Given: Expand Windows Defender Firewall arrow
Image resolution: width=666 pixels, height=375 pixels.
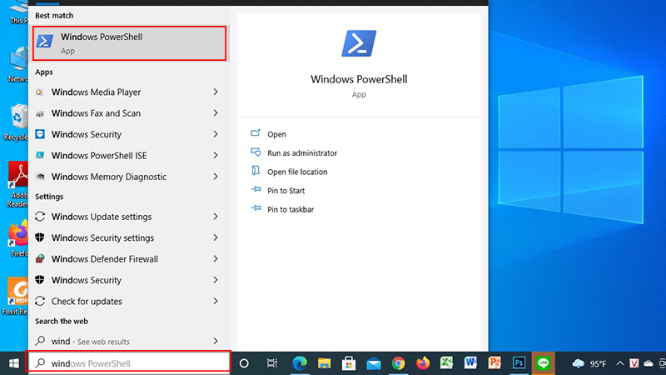Looking at the screenshot, I should pos(216,259).
